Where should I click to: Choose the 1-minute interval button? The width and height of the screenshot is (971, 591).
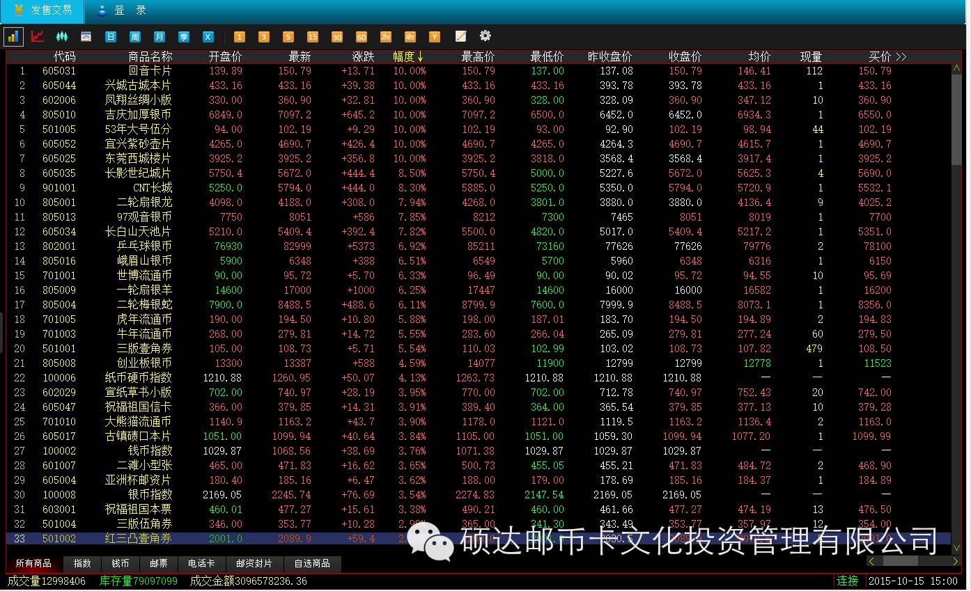240,37
